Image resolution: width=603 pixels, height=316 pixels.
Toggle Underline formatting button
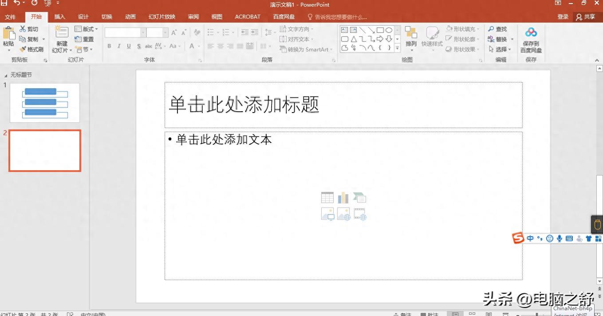pyautogui.click(x=129, y=46)
